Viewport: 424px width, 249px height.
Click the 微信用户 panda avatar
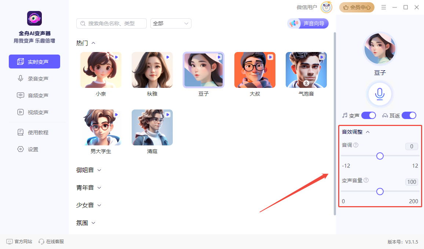tap(326, 7)
